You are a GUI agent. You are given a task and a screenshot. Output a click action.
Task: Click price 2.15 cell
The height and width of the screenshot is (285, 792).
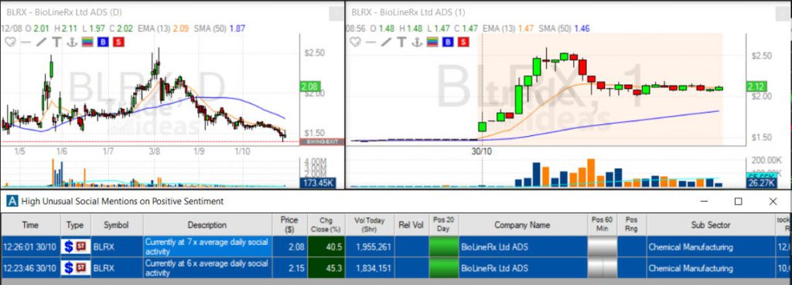(289, 268)
